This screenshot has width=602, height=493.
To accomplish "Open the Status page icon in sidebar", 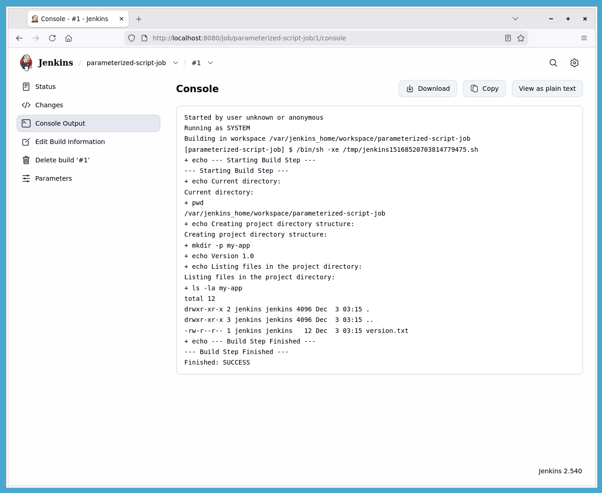I will pos(26,86).
